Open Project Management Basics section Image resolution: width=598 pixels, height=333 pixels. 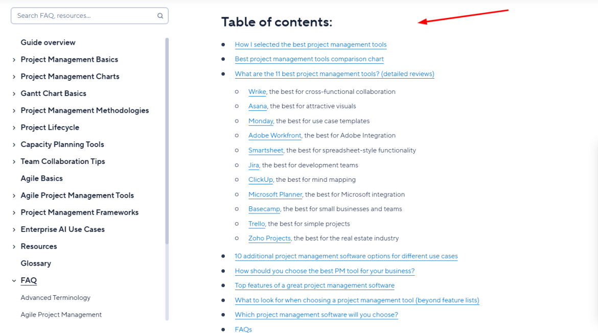pyautogui.click(x=70, y=59)
